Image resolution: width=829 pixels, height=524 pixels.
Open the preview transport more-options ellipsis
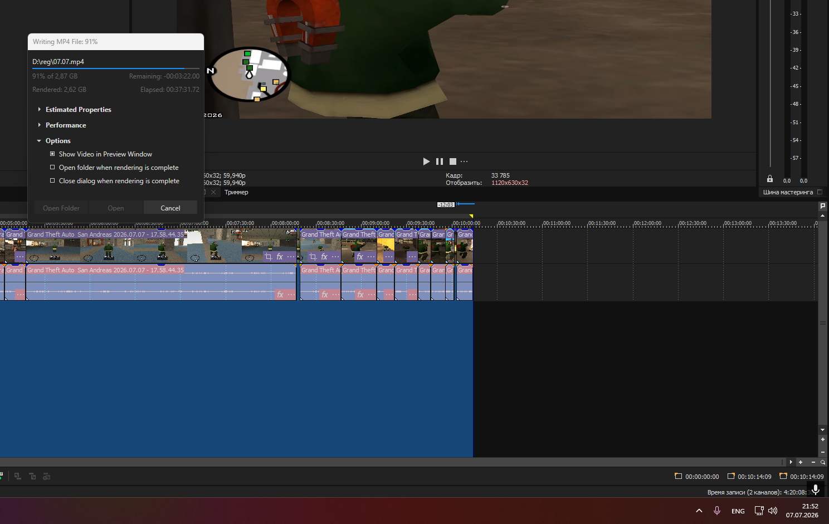464,161
